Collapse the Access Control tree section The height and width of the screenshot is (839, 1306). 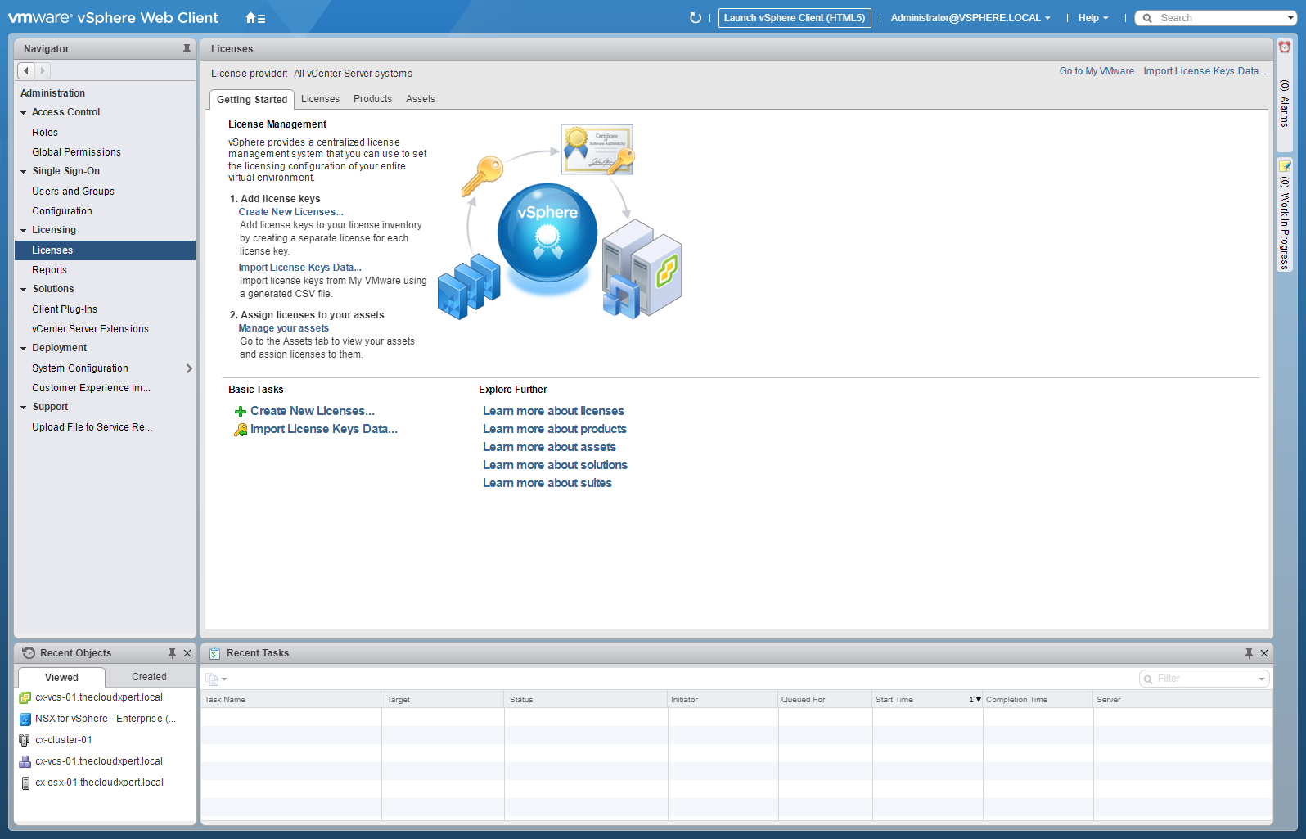24,113
